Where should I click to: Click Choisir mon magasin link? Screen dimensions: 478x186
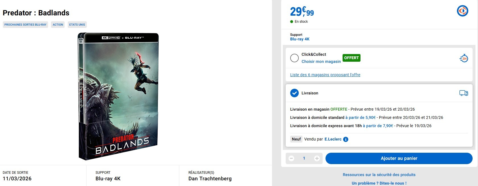click(321, 61)
